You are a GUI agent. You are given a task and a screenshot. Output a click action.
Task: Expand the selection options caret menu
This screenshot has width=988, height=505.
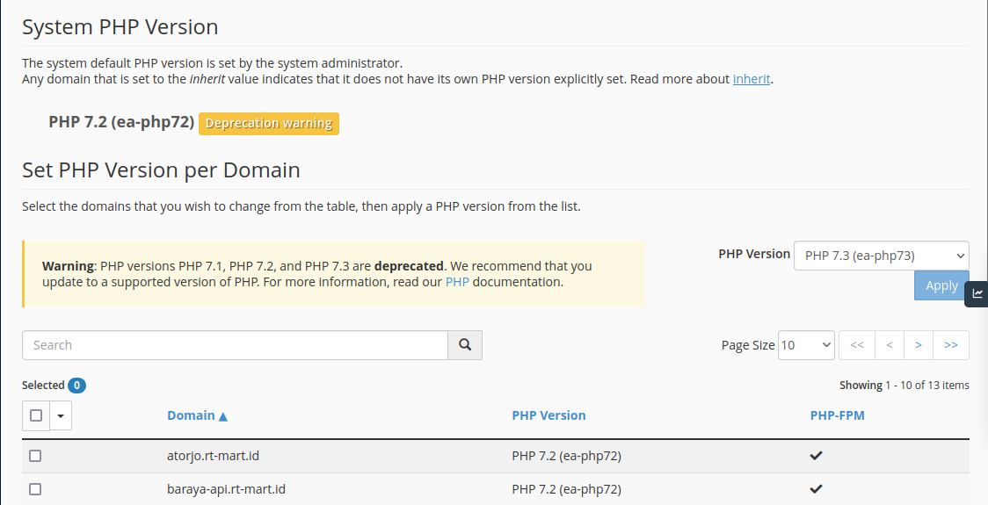[61, 415]
